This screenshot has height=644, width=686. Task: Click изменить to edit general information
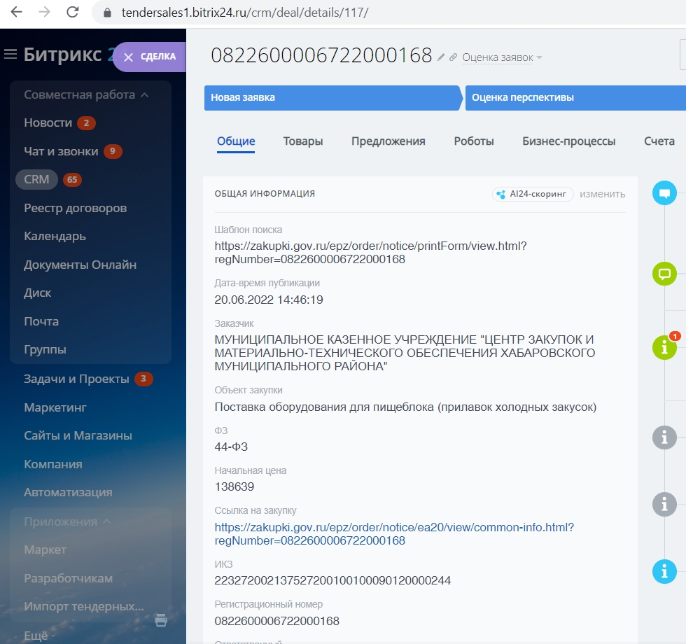coord(602,194)
